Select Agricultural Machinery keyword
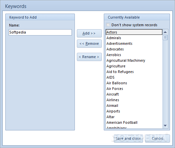This screenshot has height=148, width=175. point(134,60)
